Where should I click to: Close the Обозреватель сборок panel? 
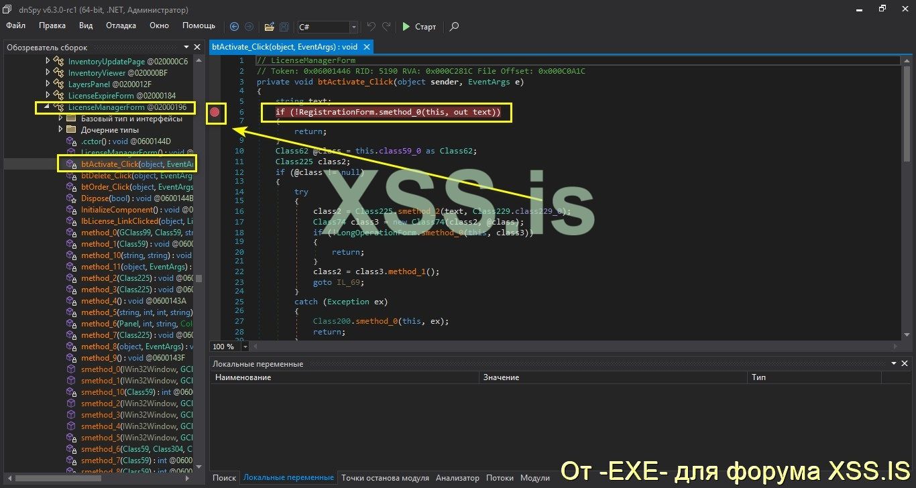click(x=197, y=47)
